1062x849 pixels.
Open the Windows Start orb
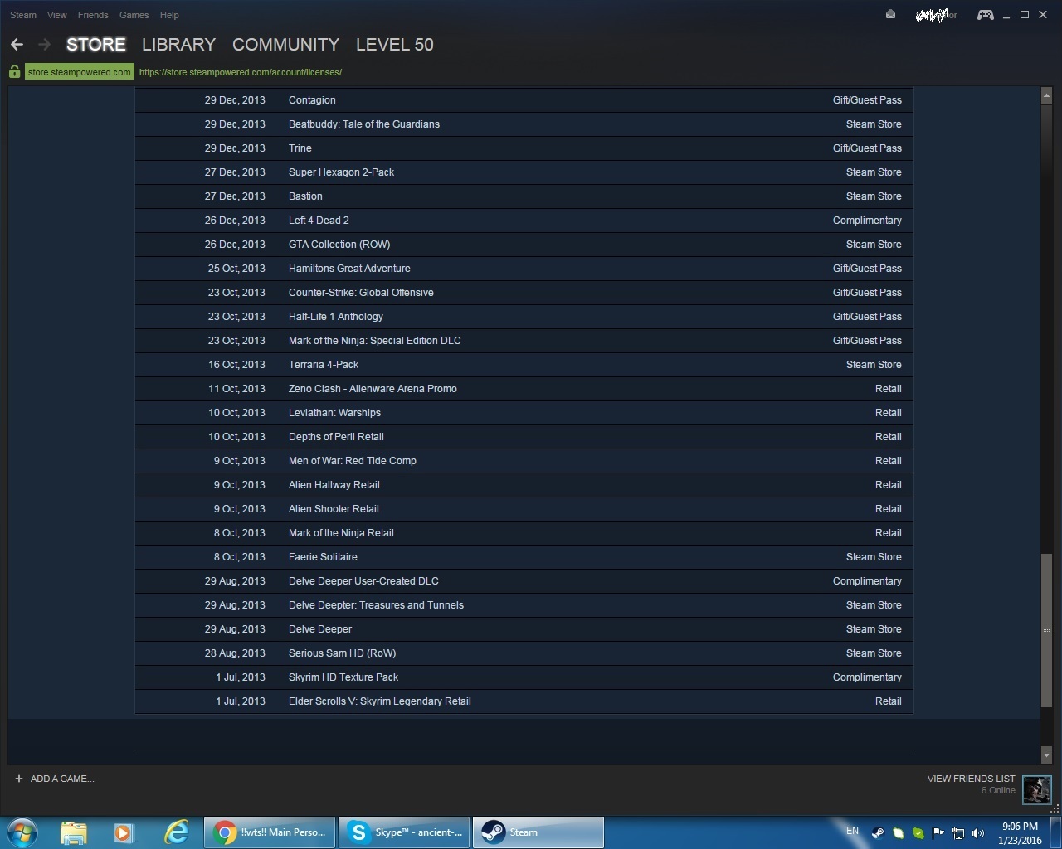click(22, 832)
